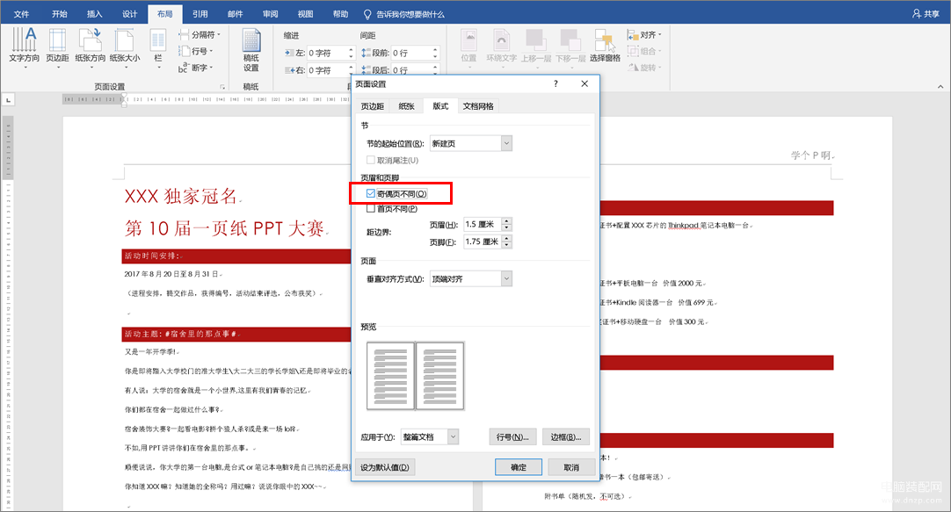The image size is (951, 512).
Task: Open the 栏 columns menu
Action: click(157, 47)
